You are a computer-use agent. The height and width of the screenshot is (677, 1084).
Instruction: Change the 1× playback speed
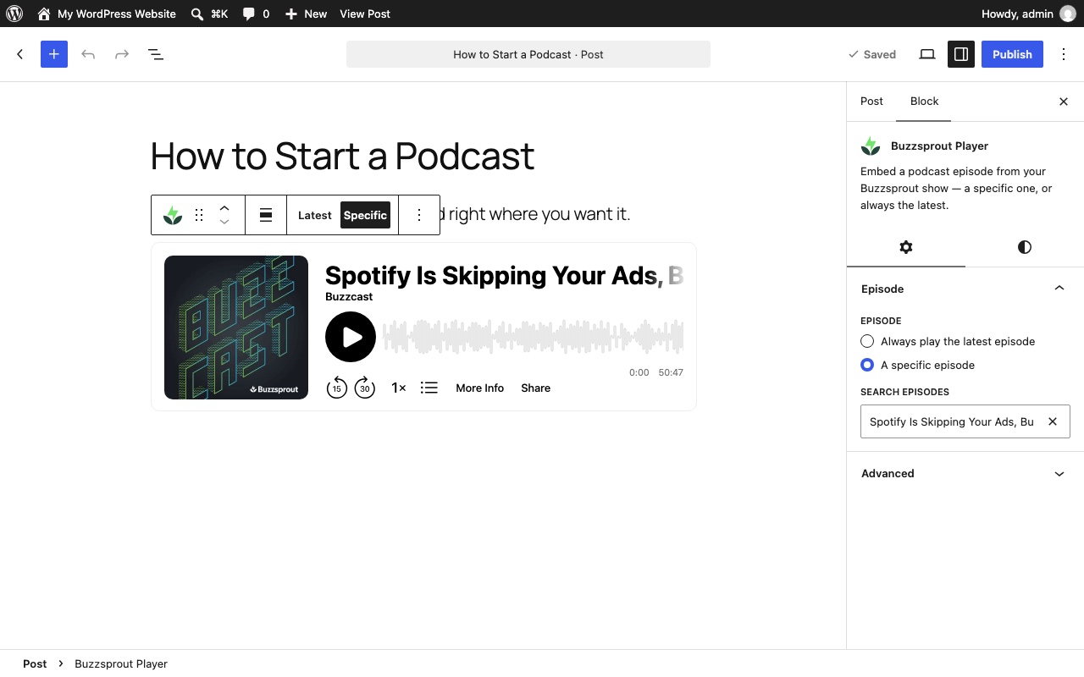398,388
